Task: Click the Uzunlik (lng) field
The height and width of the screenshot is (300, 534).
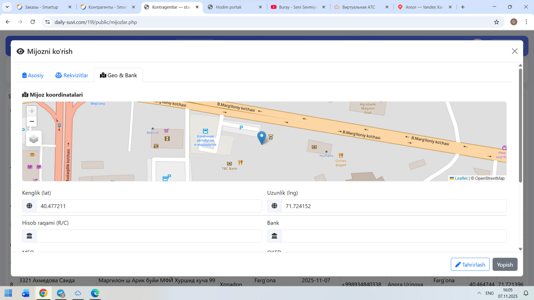Action: click(394, 206)
